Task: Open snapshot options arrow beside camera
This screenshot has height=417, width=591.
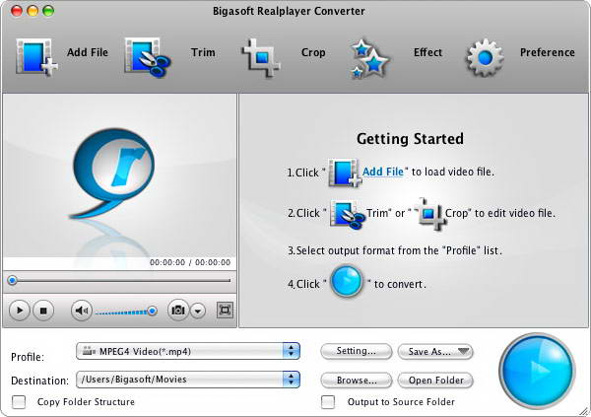Action: tap(198, 311)
